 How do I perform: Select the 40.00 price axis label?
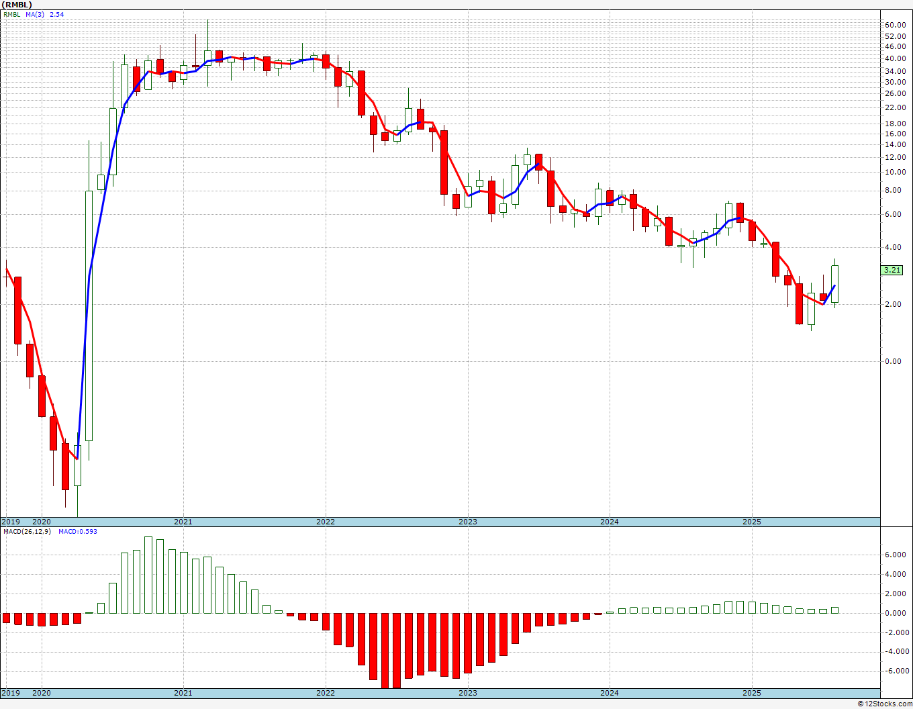tap(896, 58)
